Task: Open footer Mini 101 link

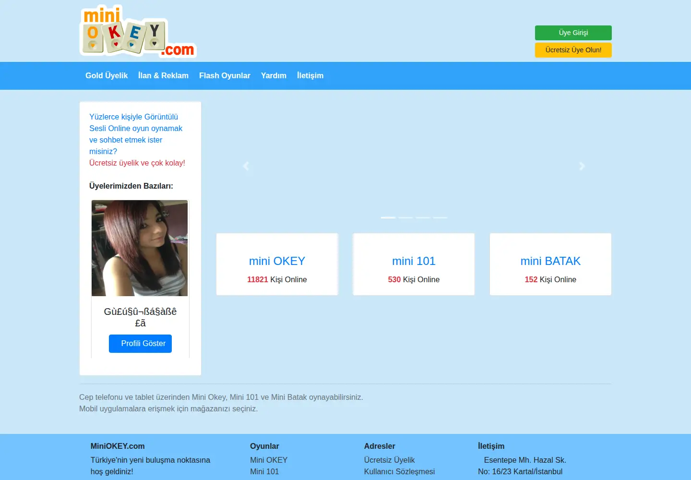Action: pyautogui.click(x=264, y=471)
